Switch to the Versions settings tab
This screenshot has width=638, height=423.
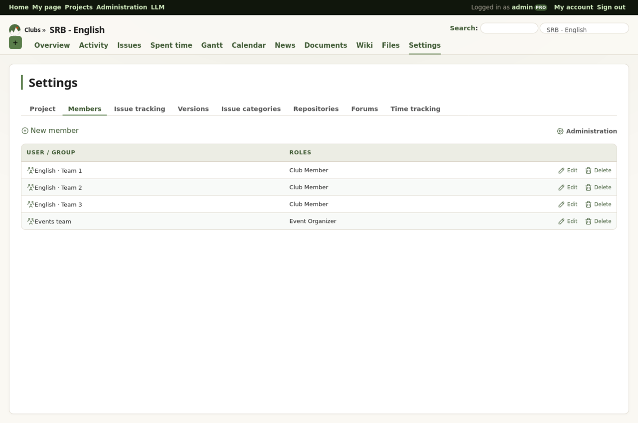click(x=193, y=109)
